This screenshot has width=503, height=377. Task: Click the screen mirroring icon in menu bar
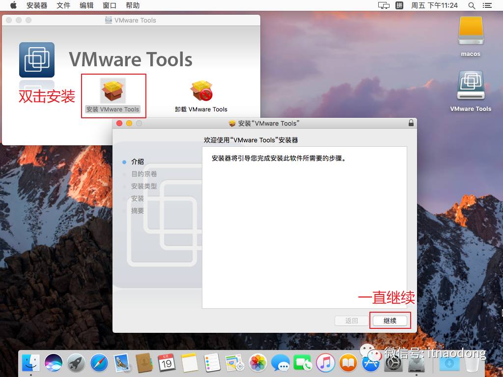(384, 5)
